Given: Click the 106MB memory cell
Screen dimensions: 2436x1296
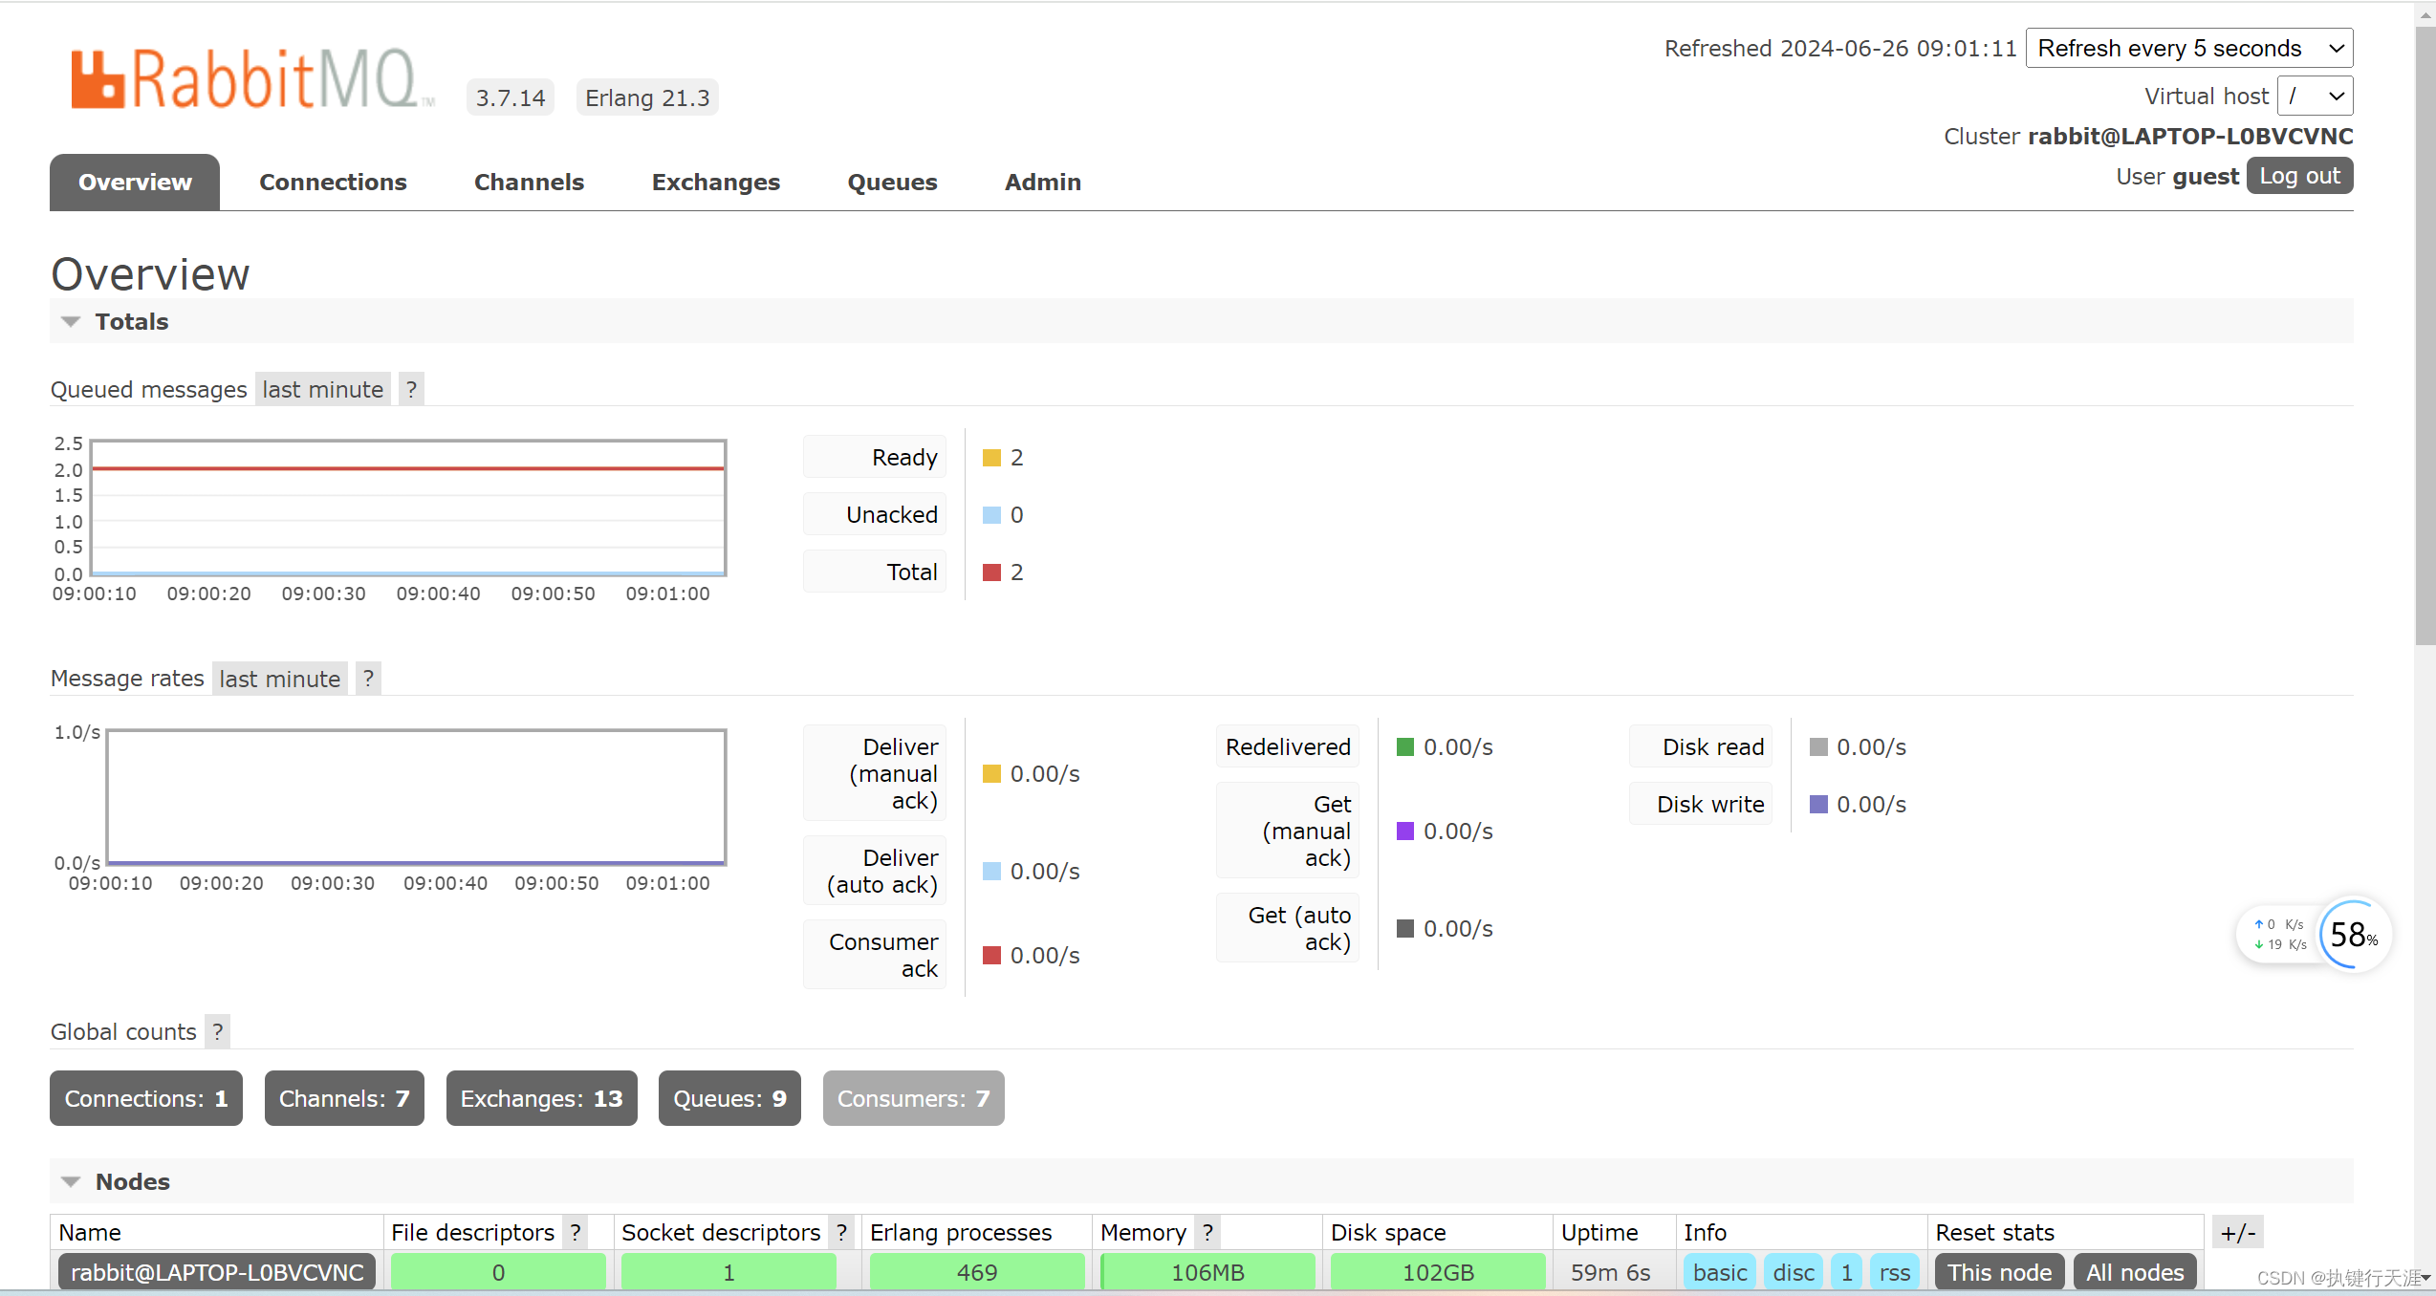Looking at the screenshot, I should pyautogui.click(x=1207, y=1273).
